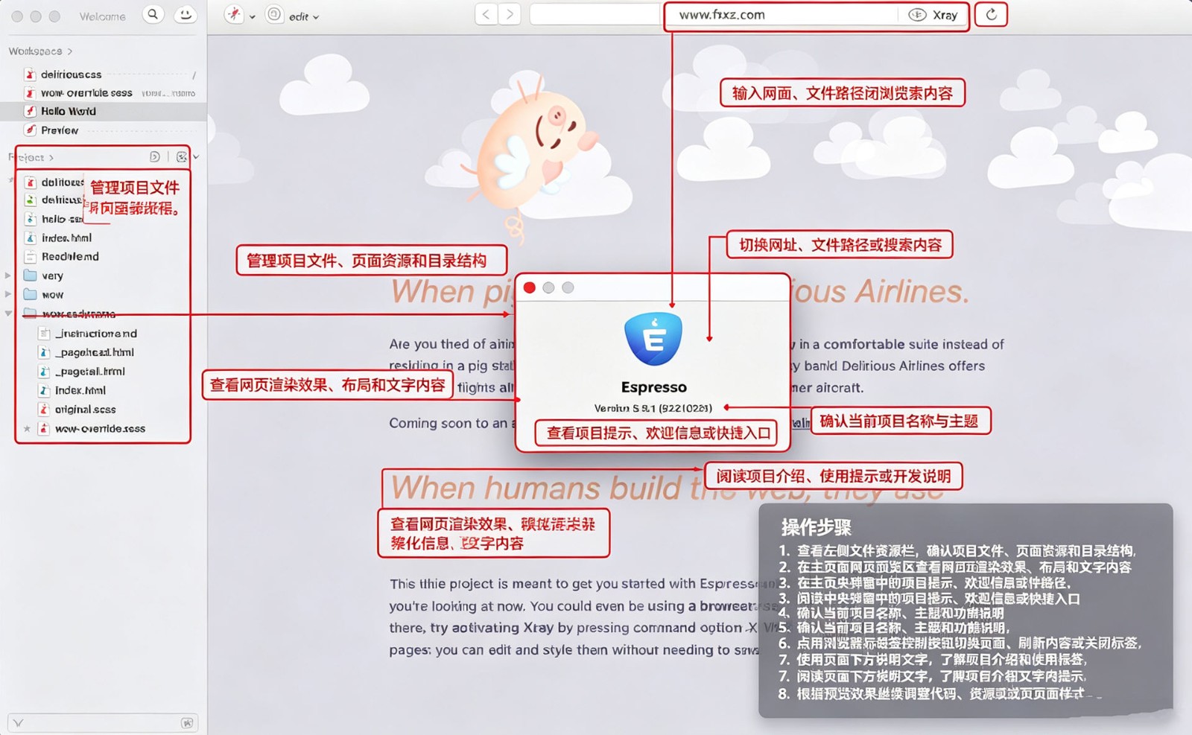Click the star beside wow-override.scss

click(x=27, y=429)
